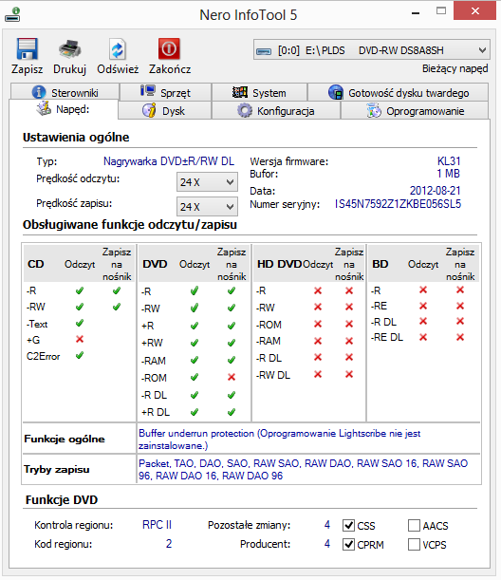Click the Odśwież button label

118,69
